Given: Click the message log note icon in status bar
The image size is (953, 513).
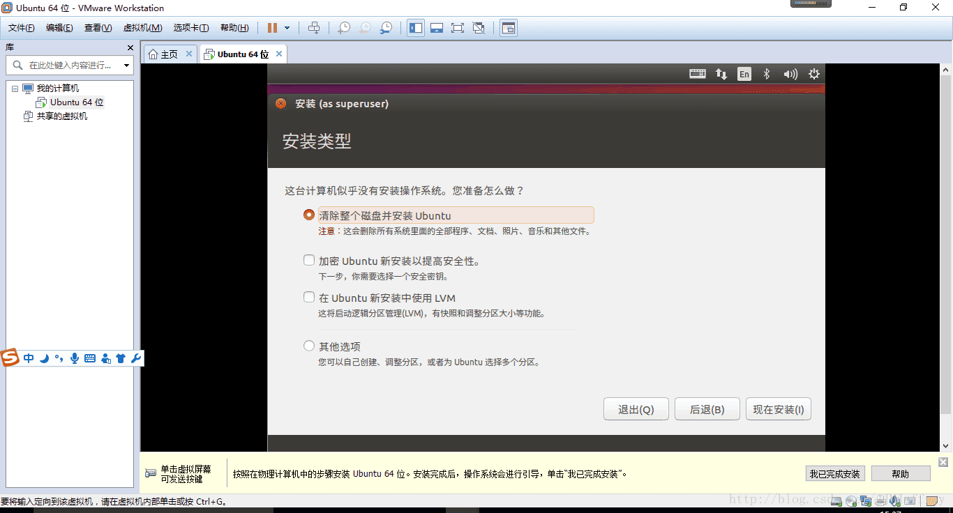Looking at the screenshot, I should pyautogui.click(x=932, y=501).
